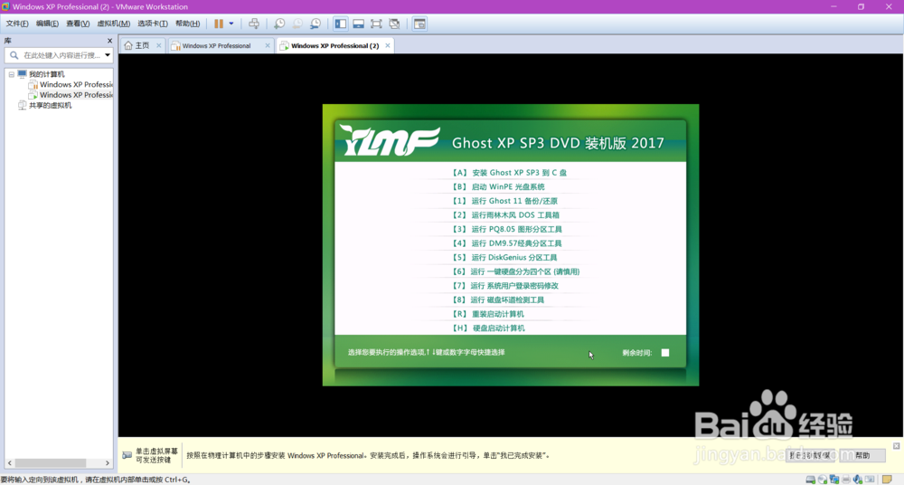Enter full screen mode via toolbar icon

pyautogui.click(x=376, y=24)
